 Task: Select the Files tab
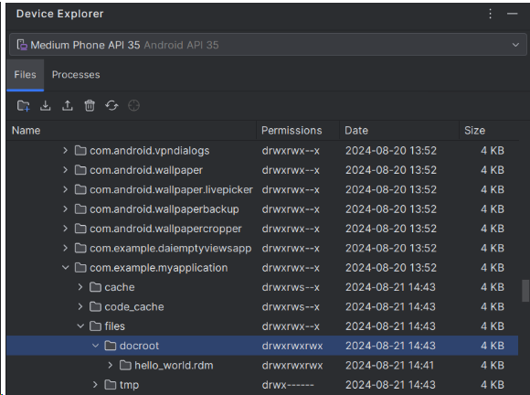pos(25,75)
